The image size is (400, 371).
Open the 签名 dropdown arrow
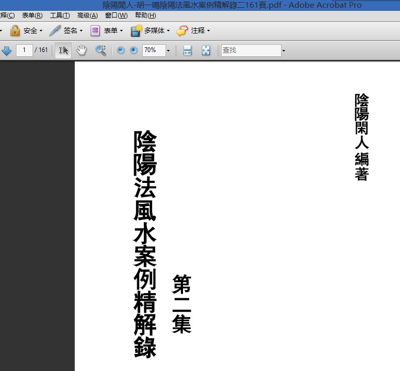click(81, 31)
